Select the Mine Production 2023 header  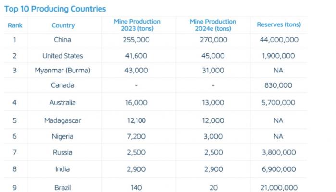pyautogui.click(x=137, y=25)
